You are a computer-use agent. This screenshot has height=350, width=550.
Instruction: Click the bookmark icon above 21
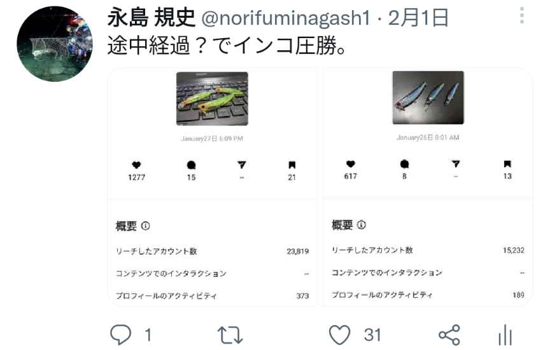pyautogui.click(x=292, y=165)
